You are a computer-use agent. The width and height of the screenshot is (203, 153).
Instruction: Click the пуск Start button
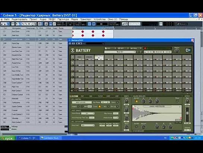point(8,138)
